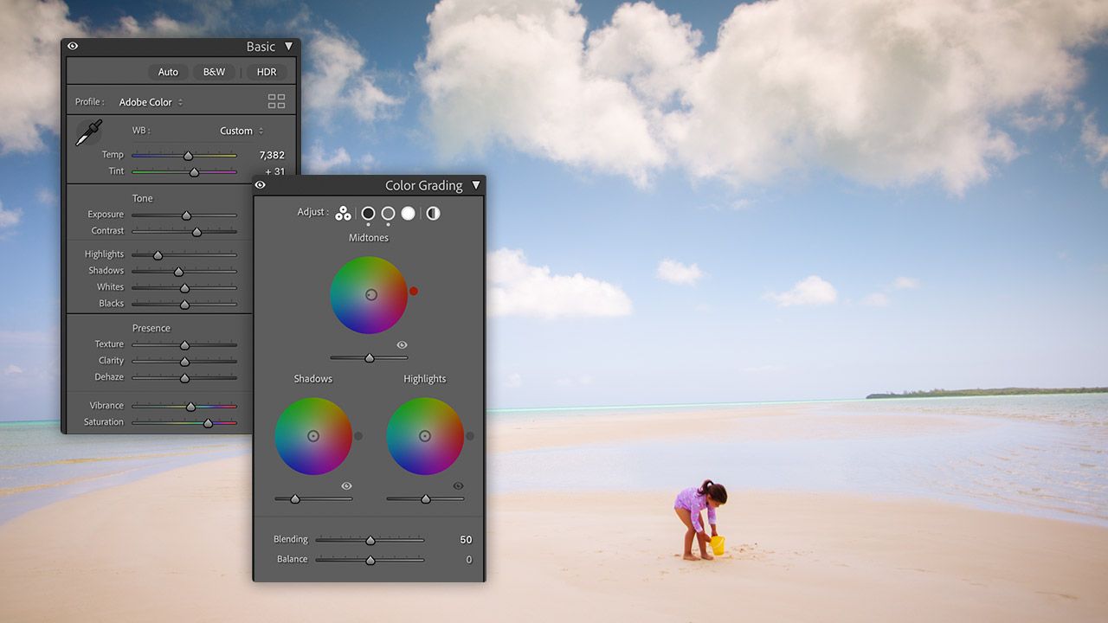
Task: Click the Highlights tone slider handle in Basic
Action: point(158,255)
